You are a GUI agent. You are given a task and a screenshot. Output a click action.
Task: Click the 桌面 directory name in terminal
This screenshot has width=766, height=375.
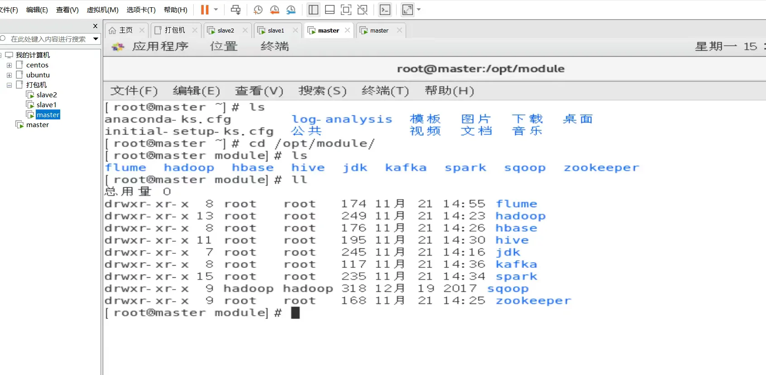click(578, 119)
